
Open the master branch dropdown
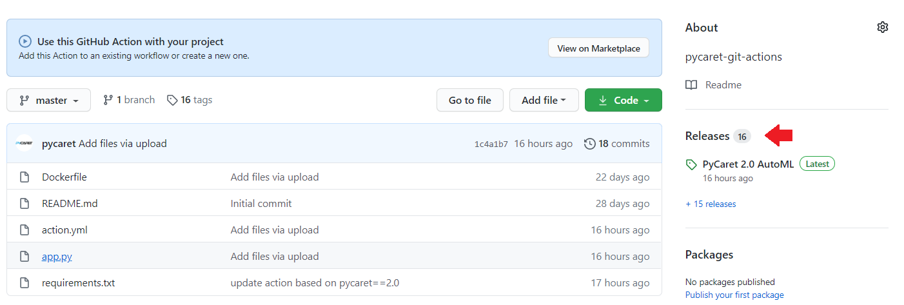tap(49, 101)
